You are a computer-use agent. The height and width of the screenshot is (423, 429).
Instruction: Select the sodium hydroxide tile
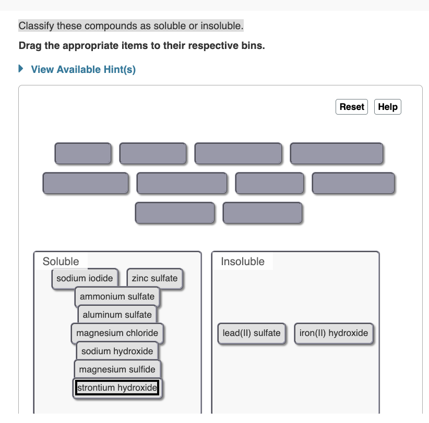117,351
